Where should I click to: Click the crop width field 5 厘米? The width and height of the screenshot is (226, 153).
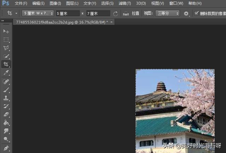coord(67,13)
